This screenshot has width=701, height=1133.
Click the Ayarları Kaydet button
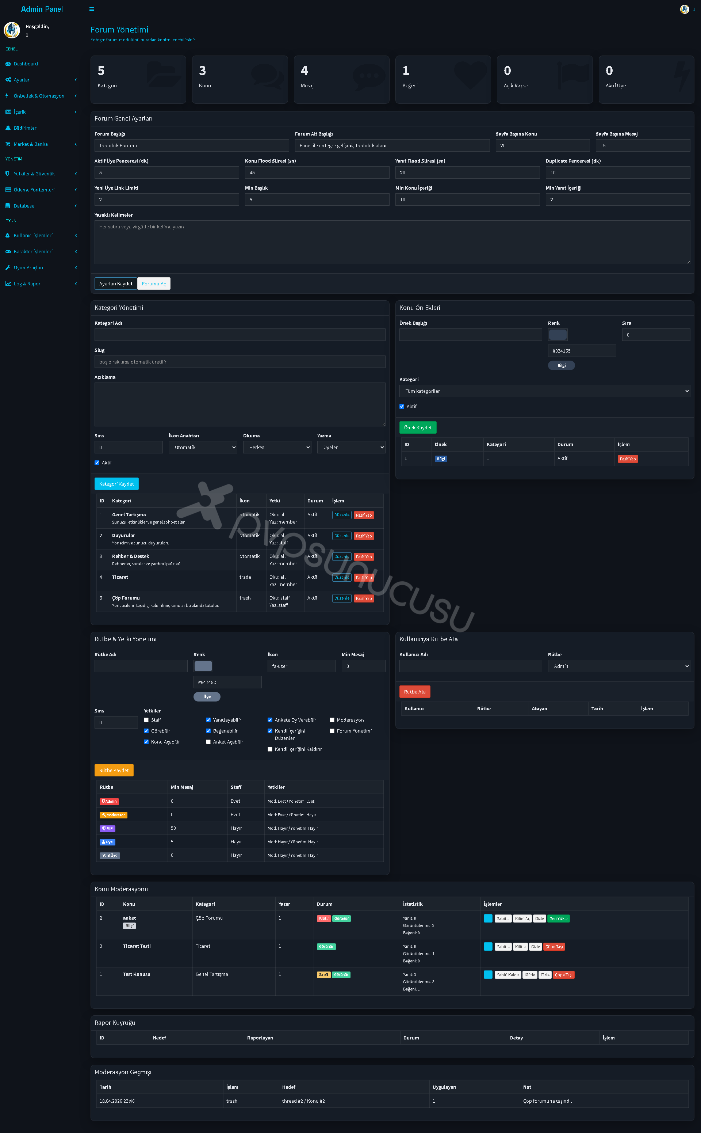tap(115, 284)
